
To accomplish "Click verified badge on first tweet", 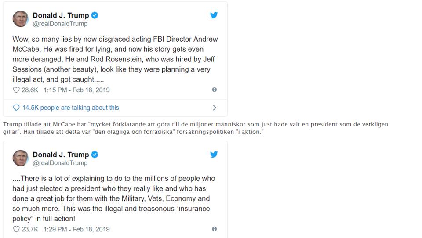I will [95, 15].
